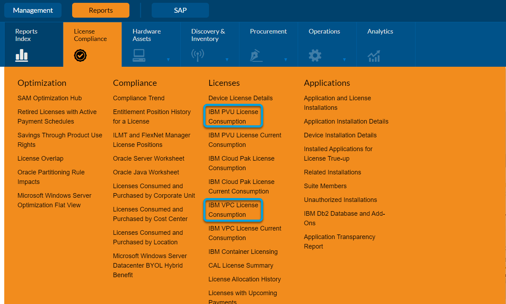Click the Reports Index bar chart icon

pos(22,55)
